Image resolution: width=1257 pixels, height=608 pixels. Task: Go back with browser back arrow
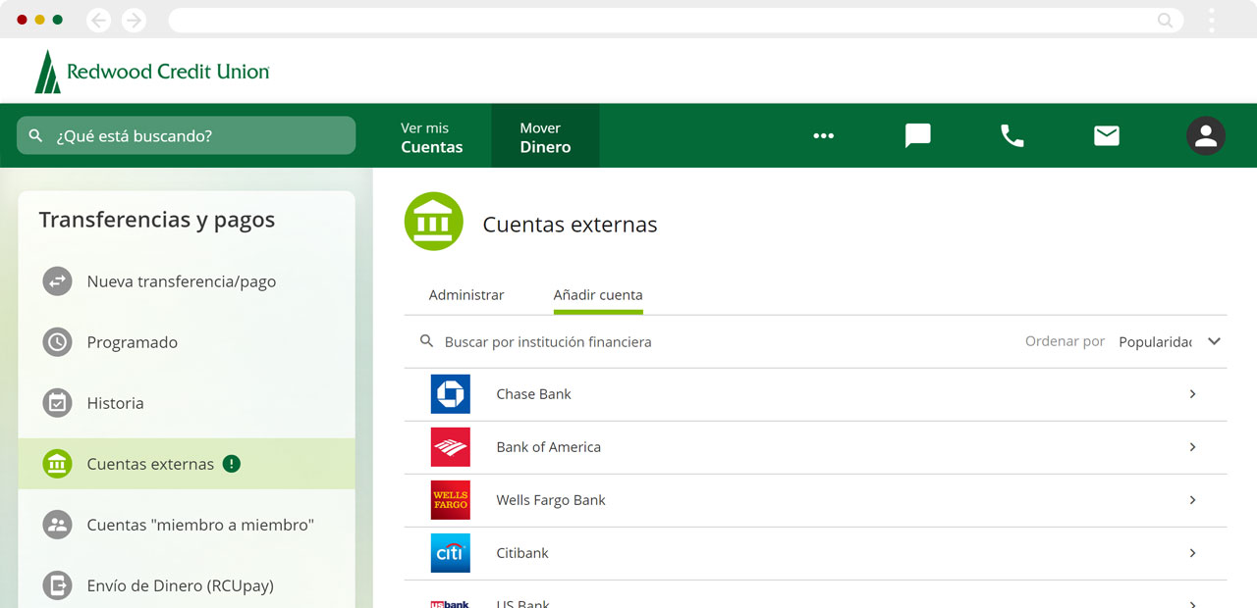click(x=99, y=20)
